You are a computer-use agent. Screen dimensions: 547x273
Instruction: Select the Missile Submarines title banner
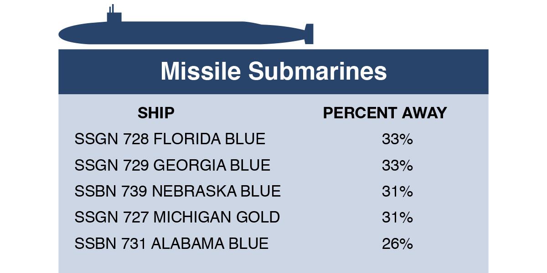tap(273, 71)
